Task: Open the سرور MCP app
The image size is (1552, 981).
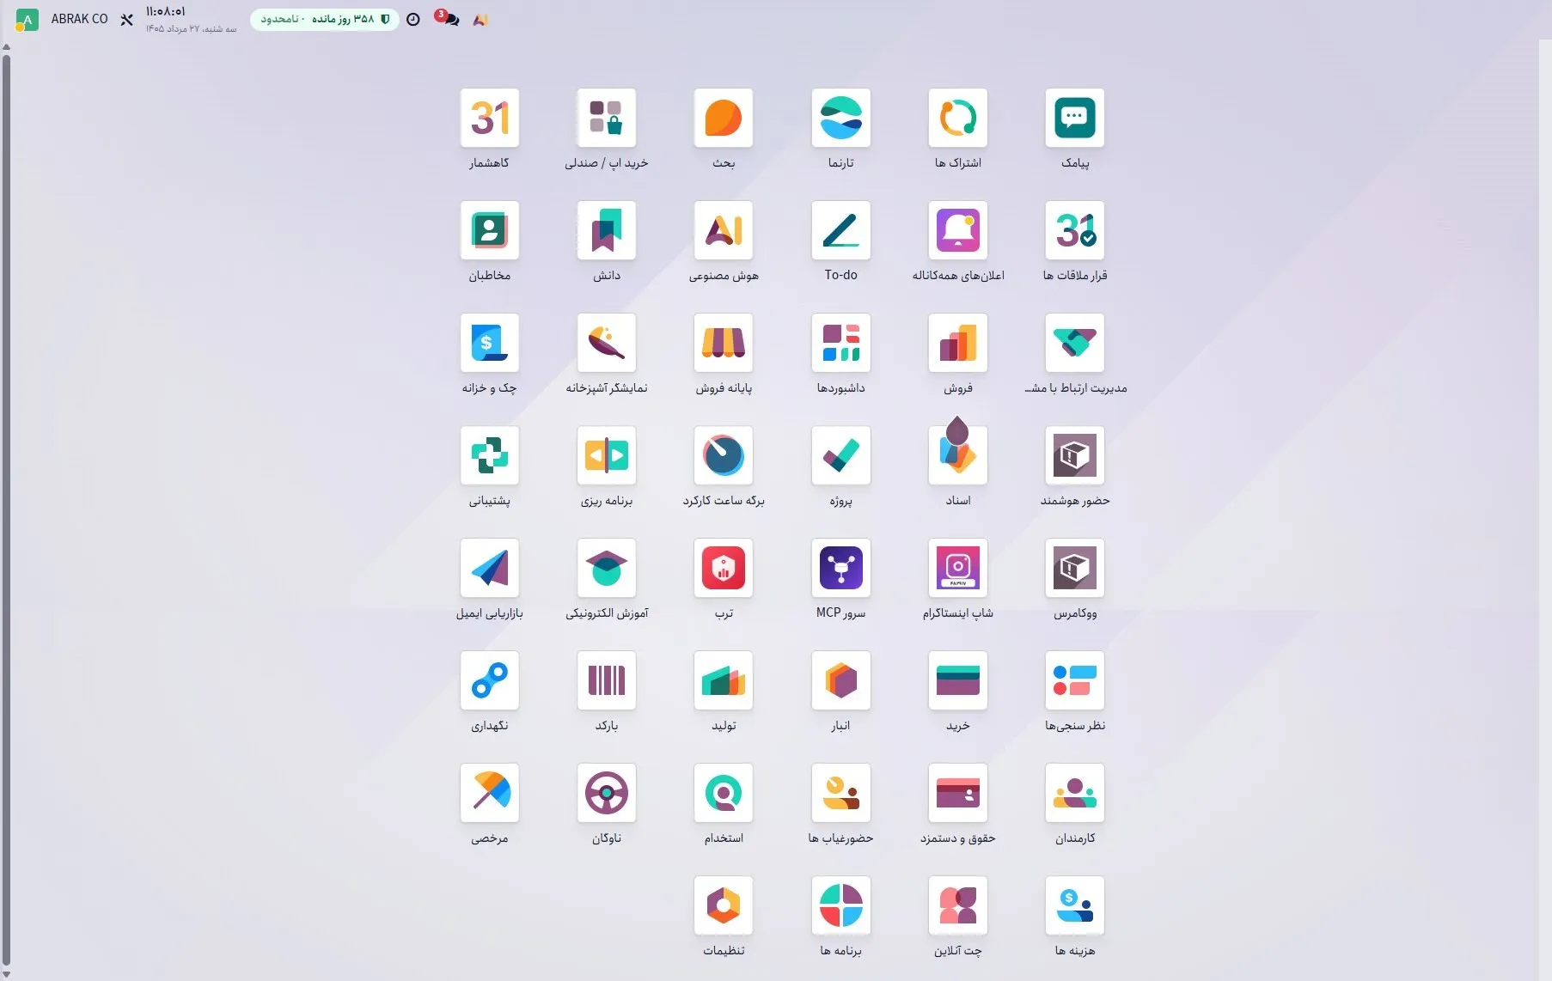Action: [x=841, y=568]
